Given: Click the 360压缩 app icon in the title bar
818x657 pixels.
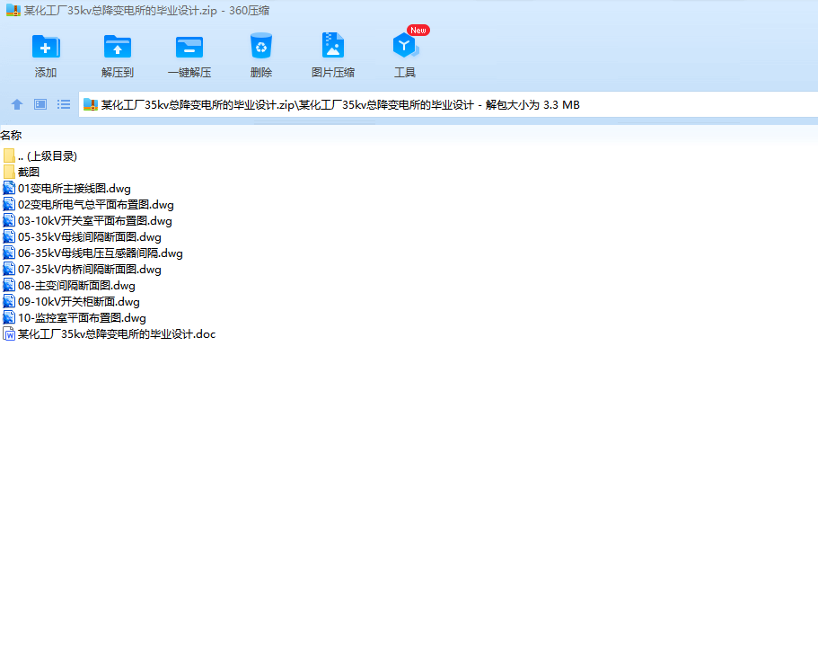Looking at the screenshot, I should pyautogui.click(x=13, y=11).
